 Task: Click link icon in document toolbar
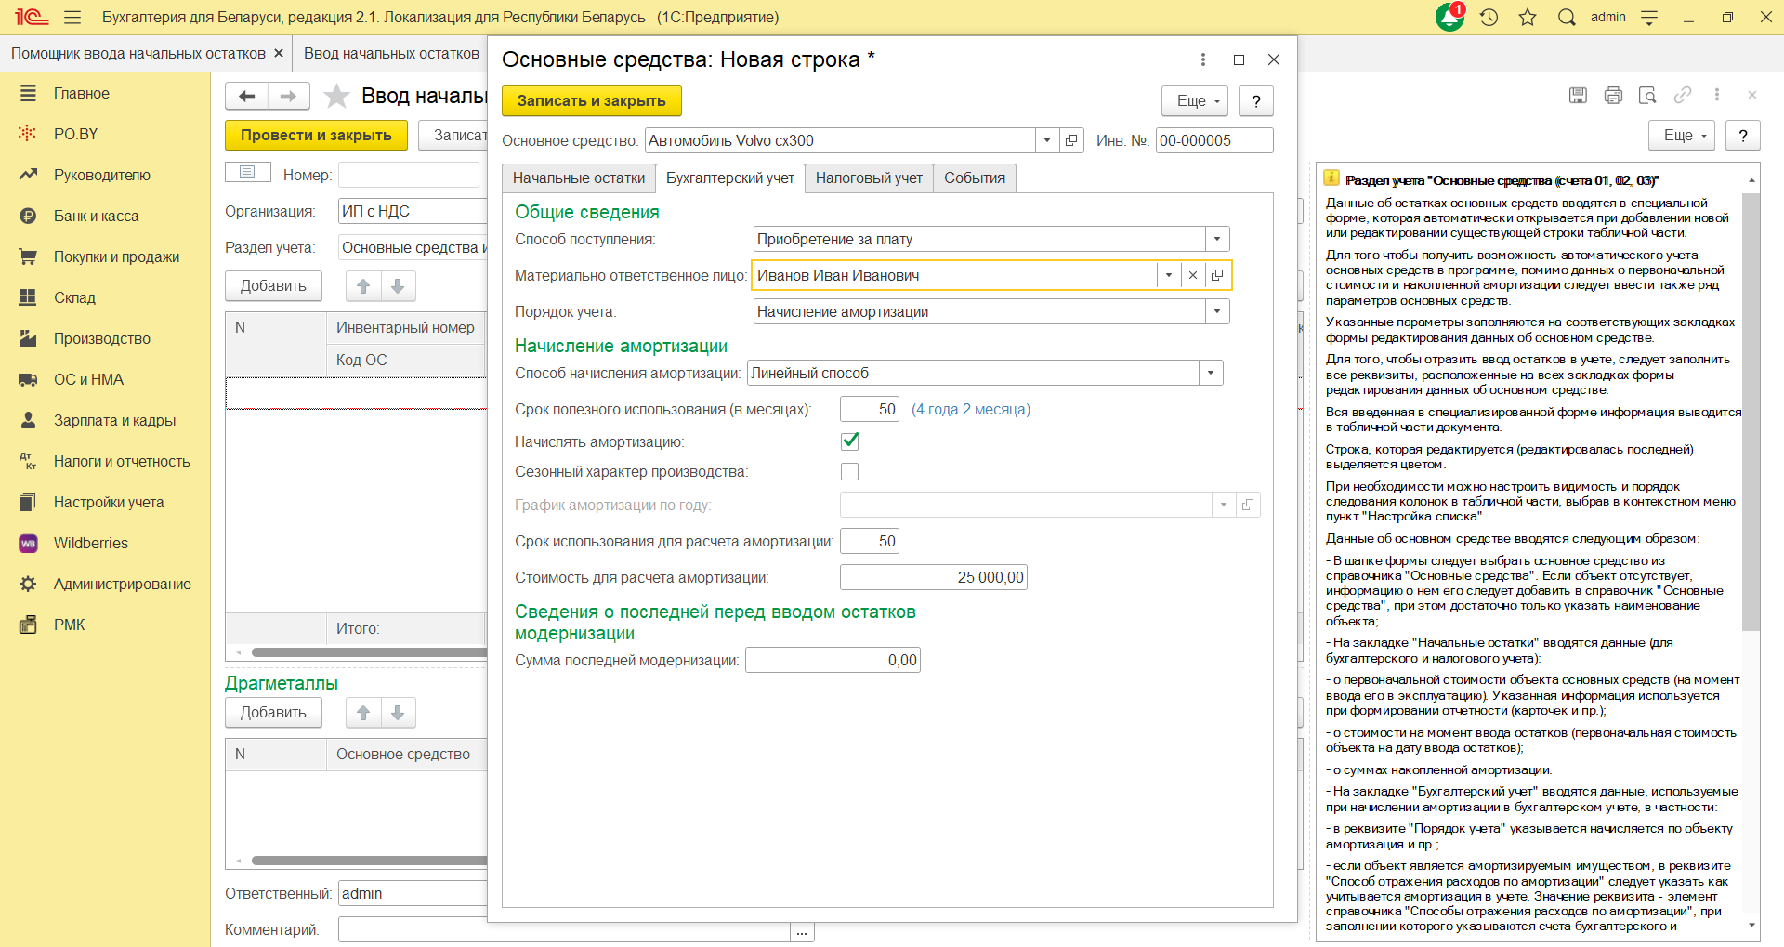click(1683, 95)
